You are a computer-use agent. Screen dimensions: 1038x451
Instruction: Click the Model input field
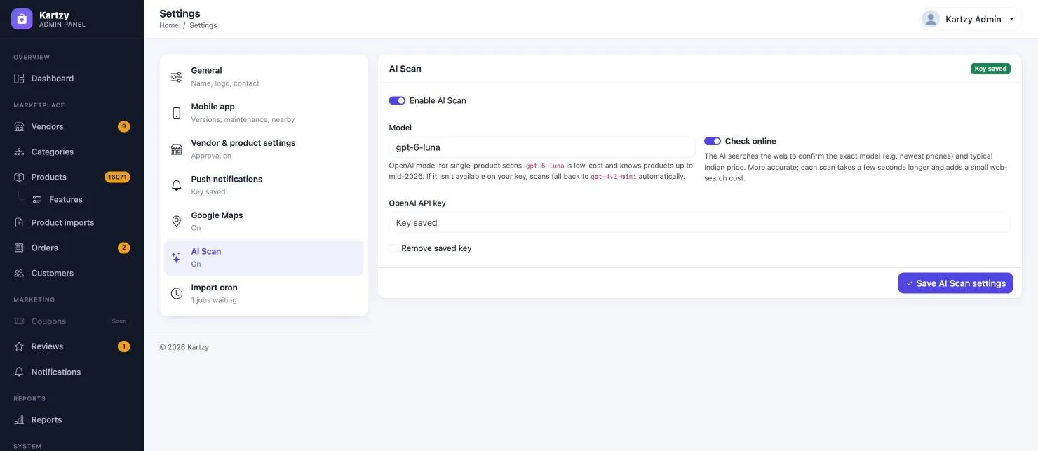click(x=541, y=147)
